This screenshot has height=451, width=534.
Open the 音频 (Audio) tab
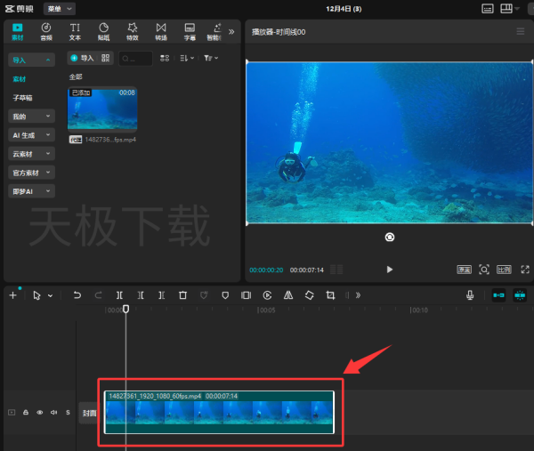[x=45, y=31]
